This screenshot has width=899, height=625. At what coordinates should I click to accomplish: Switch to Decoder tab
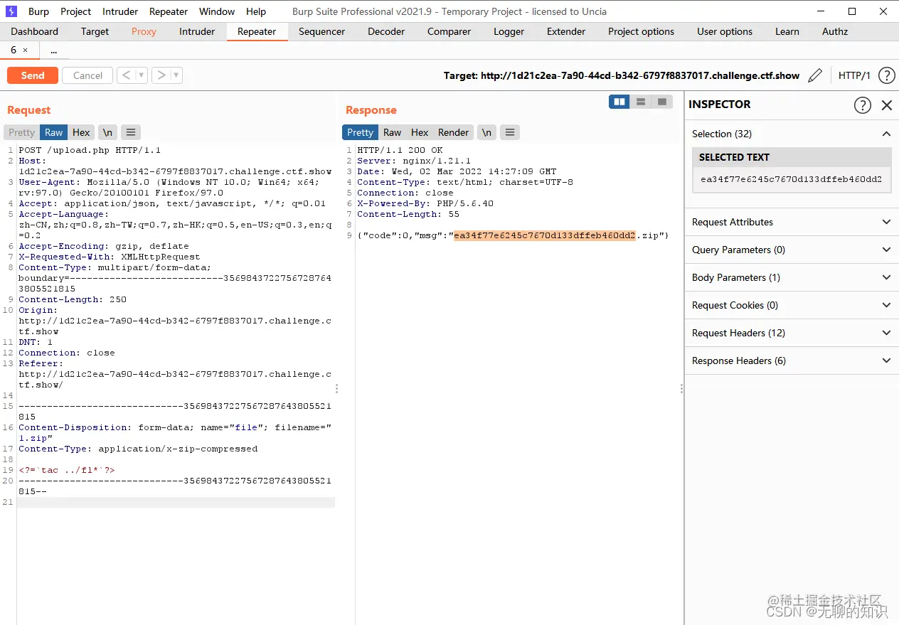386,31
